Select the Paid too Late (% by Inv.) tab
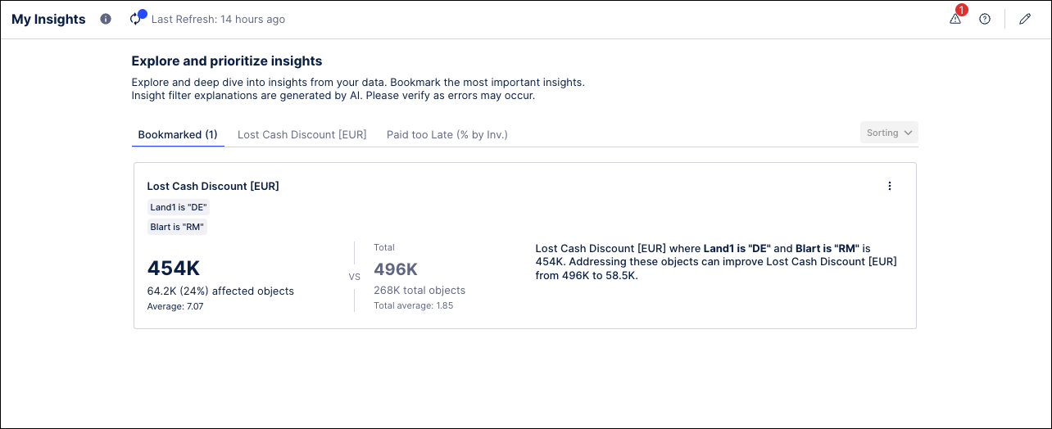Image resolution: width=1052 pixels, height=429 pixels. point(447,134)
